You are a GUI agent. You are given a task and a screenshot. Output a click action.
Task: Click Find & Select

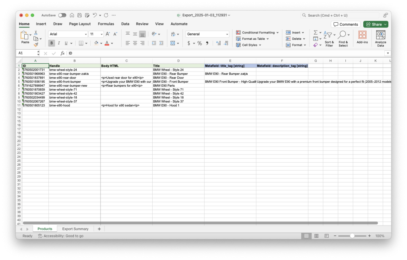343,38
